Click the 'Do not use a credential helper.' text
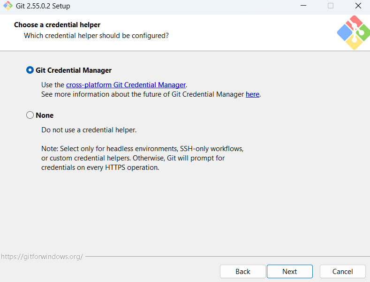The height and width of the screenshot is (282, 370). (89, 130)
